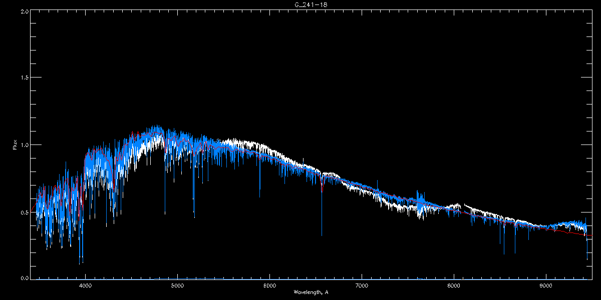601x300 pixels.
Task: Click the 8000 wavelength tick label
Action: pos(454,286)
